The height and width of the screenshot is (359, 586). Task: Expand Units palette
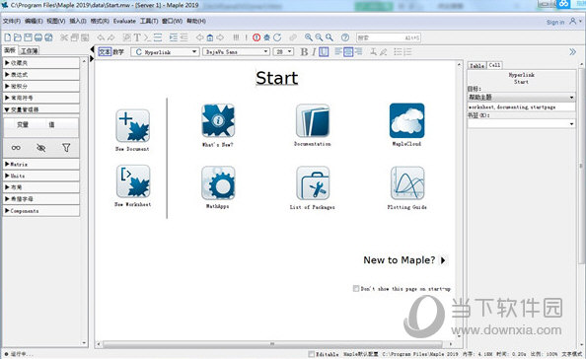(41, 176)
